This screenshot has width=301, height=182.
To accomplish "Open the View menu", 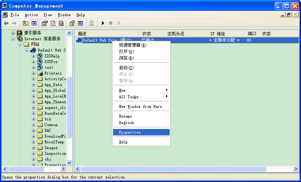I will click(x=48, y=15).
